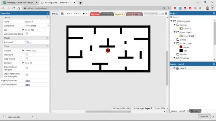Click the layout Name value field
This screenshot has width=216, height=121.
click(37, 22)
